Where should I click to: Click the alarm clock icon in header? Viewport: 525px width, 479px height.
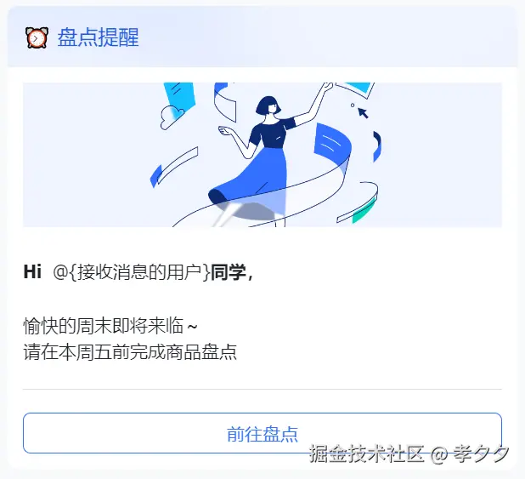(x=37, y=37)
